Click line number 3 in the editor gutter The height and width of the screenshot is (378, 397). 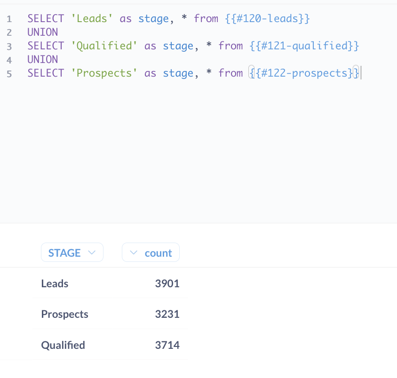(x=9, y=46)
